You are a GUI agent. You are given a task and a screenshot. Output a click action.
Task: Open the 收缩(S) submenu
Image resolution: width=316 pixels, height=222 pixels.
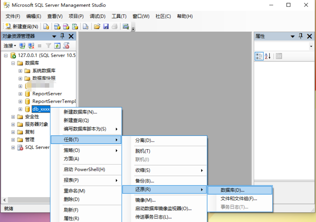coord(165,170)
